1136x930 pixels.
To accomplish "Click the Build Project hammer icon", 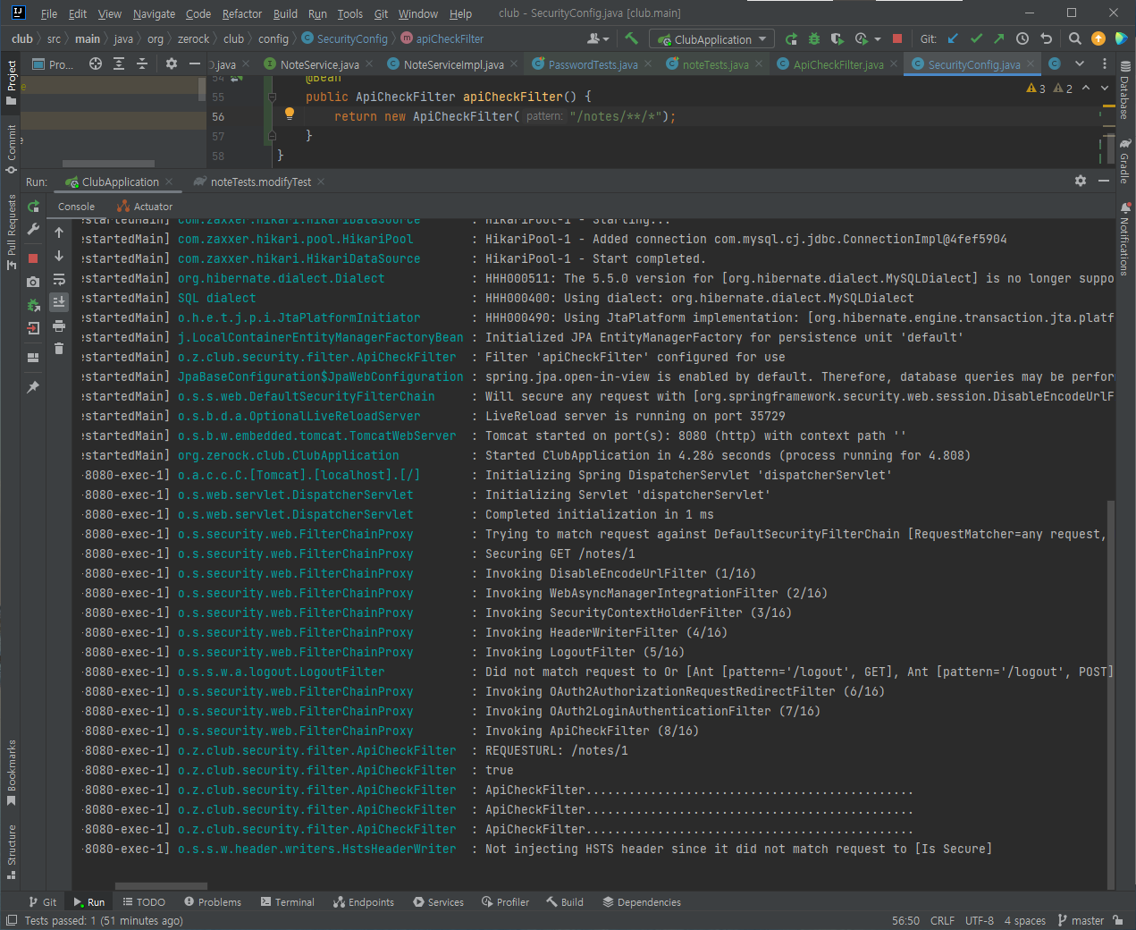I will coord(632,38).
